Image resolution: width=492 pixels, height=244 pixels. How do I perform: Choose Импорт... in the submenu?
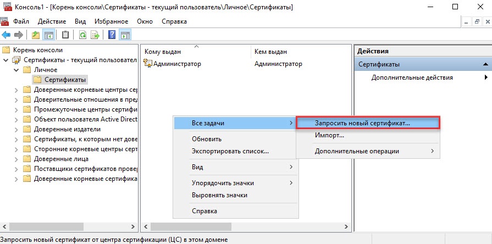coord(368,136)
